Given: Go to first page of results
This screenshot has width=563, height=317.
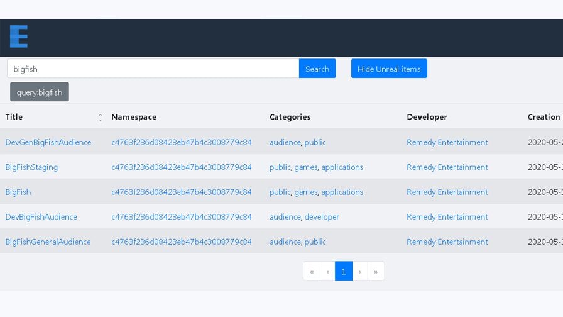Looking at the screenshot, I should click(312, 271).
